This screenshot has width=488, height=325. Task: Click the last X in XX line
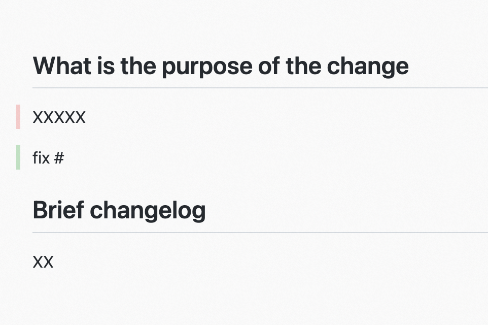(x=48, y=262)
